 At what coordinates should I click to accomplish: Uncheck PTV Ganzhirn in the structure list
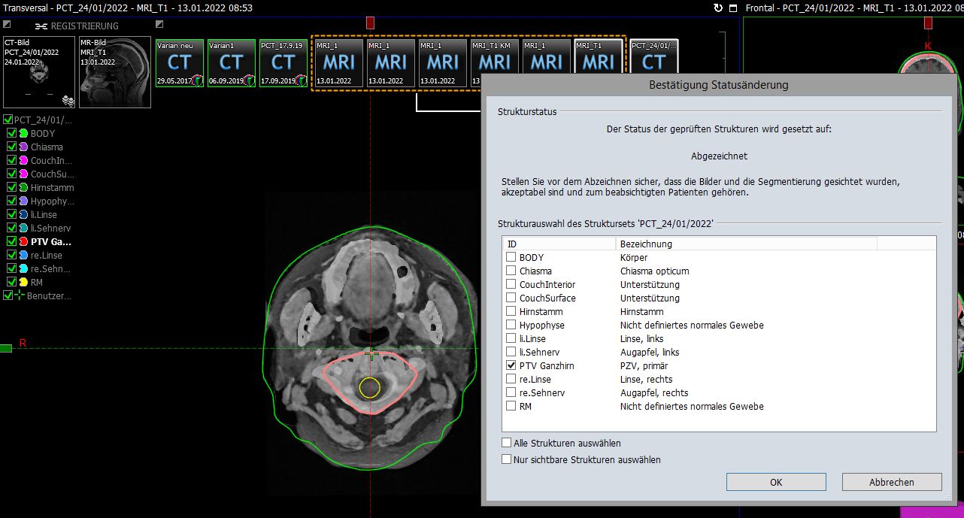[511, 365]
